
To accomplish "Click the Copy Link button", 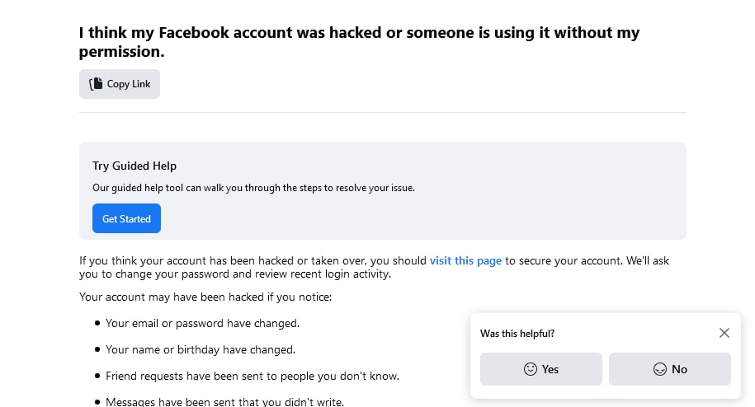I will (x=120, y=84).
